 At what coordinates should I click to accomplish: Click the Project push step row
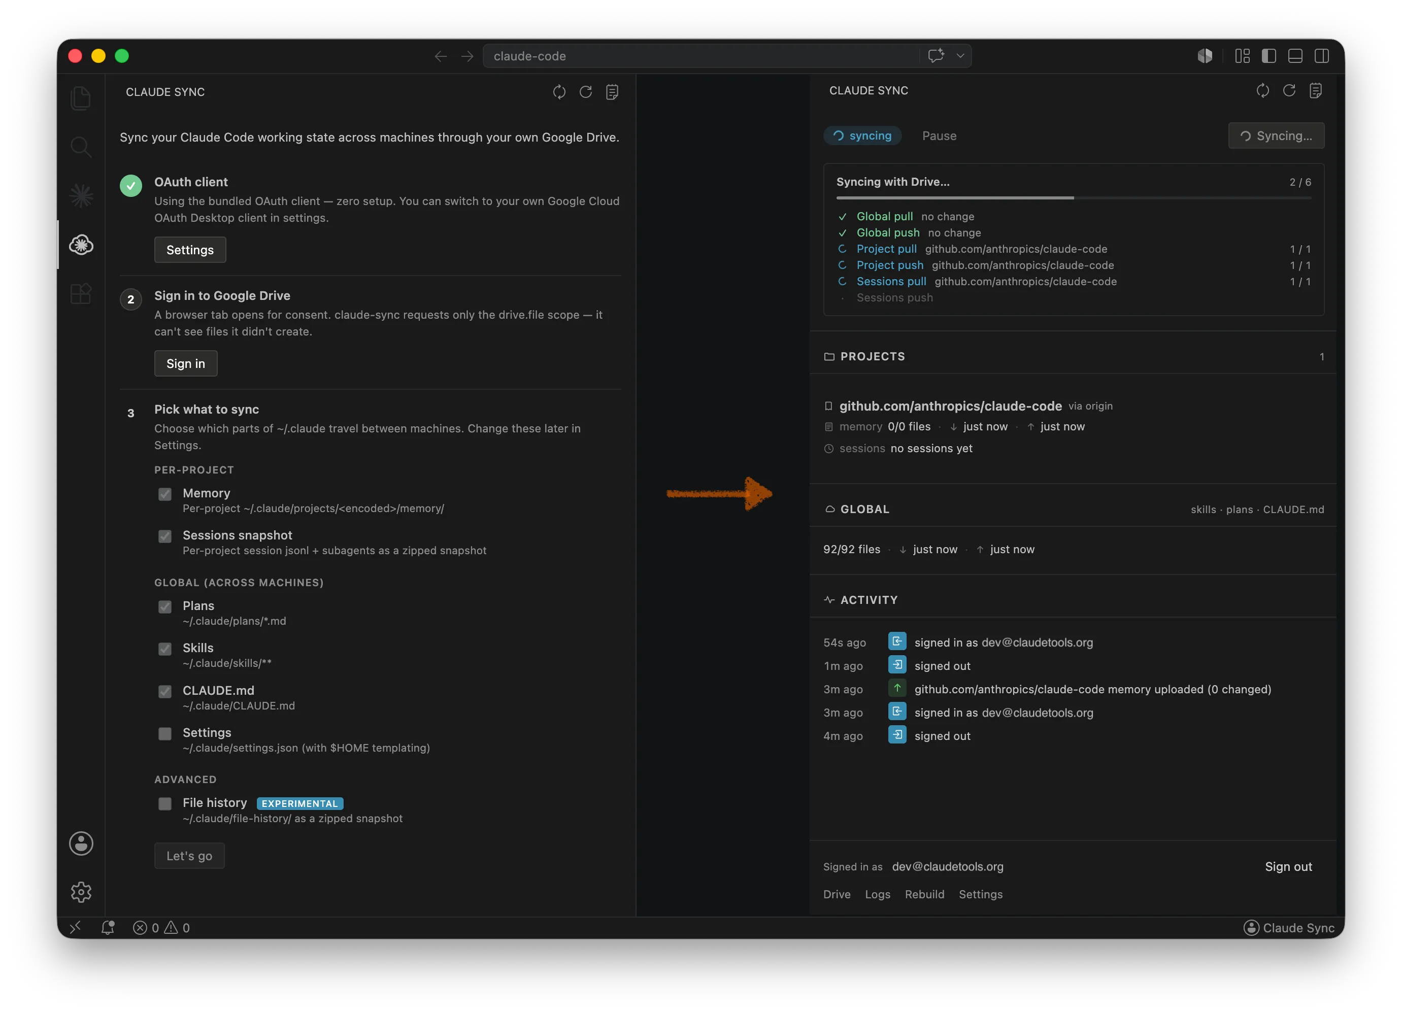pyautogui.click(x=1073, y=265)
